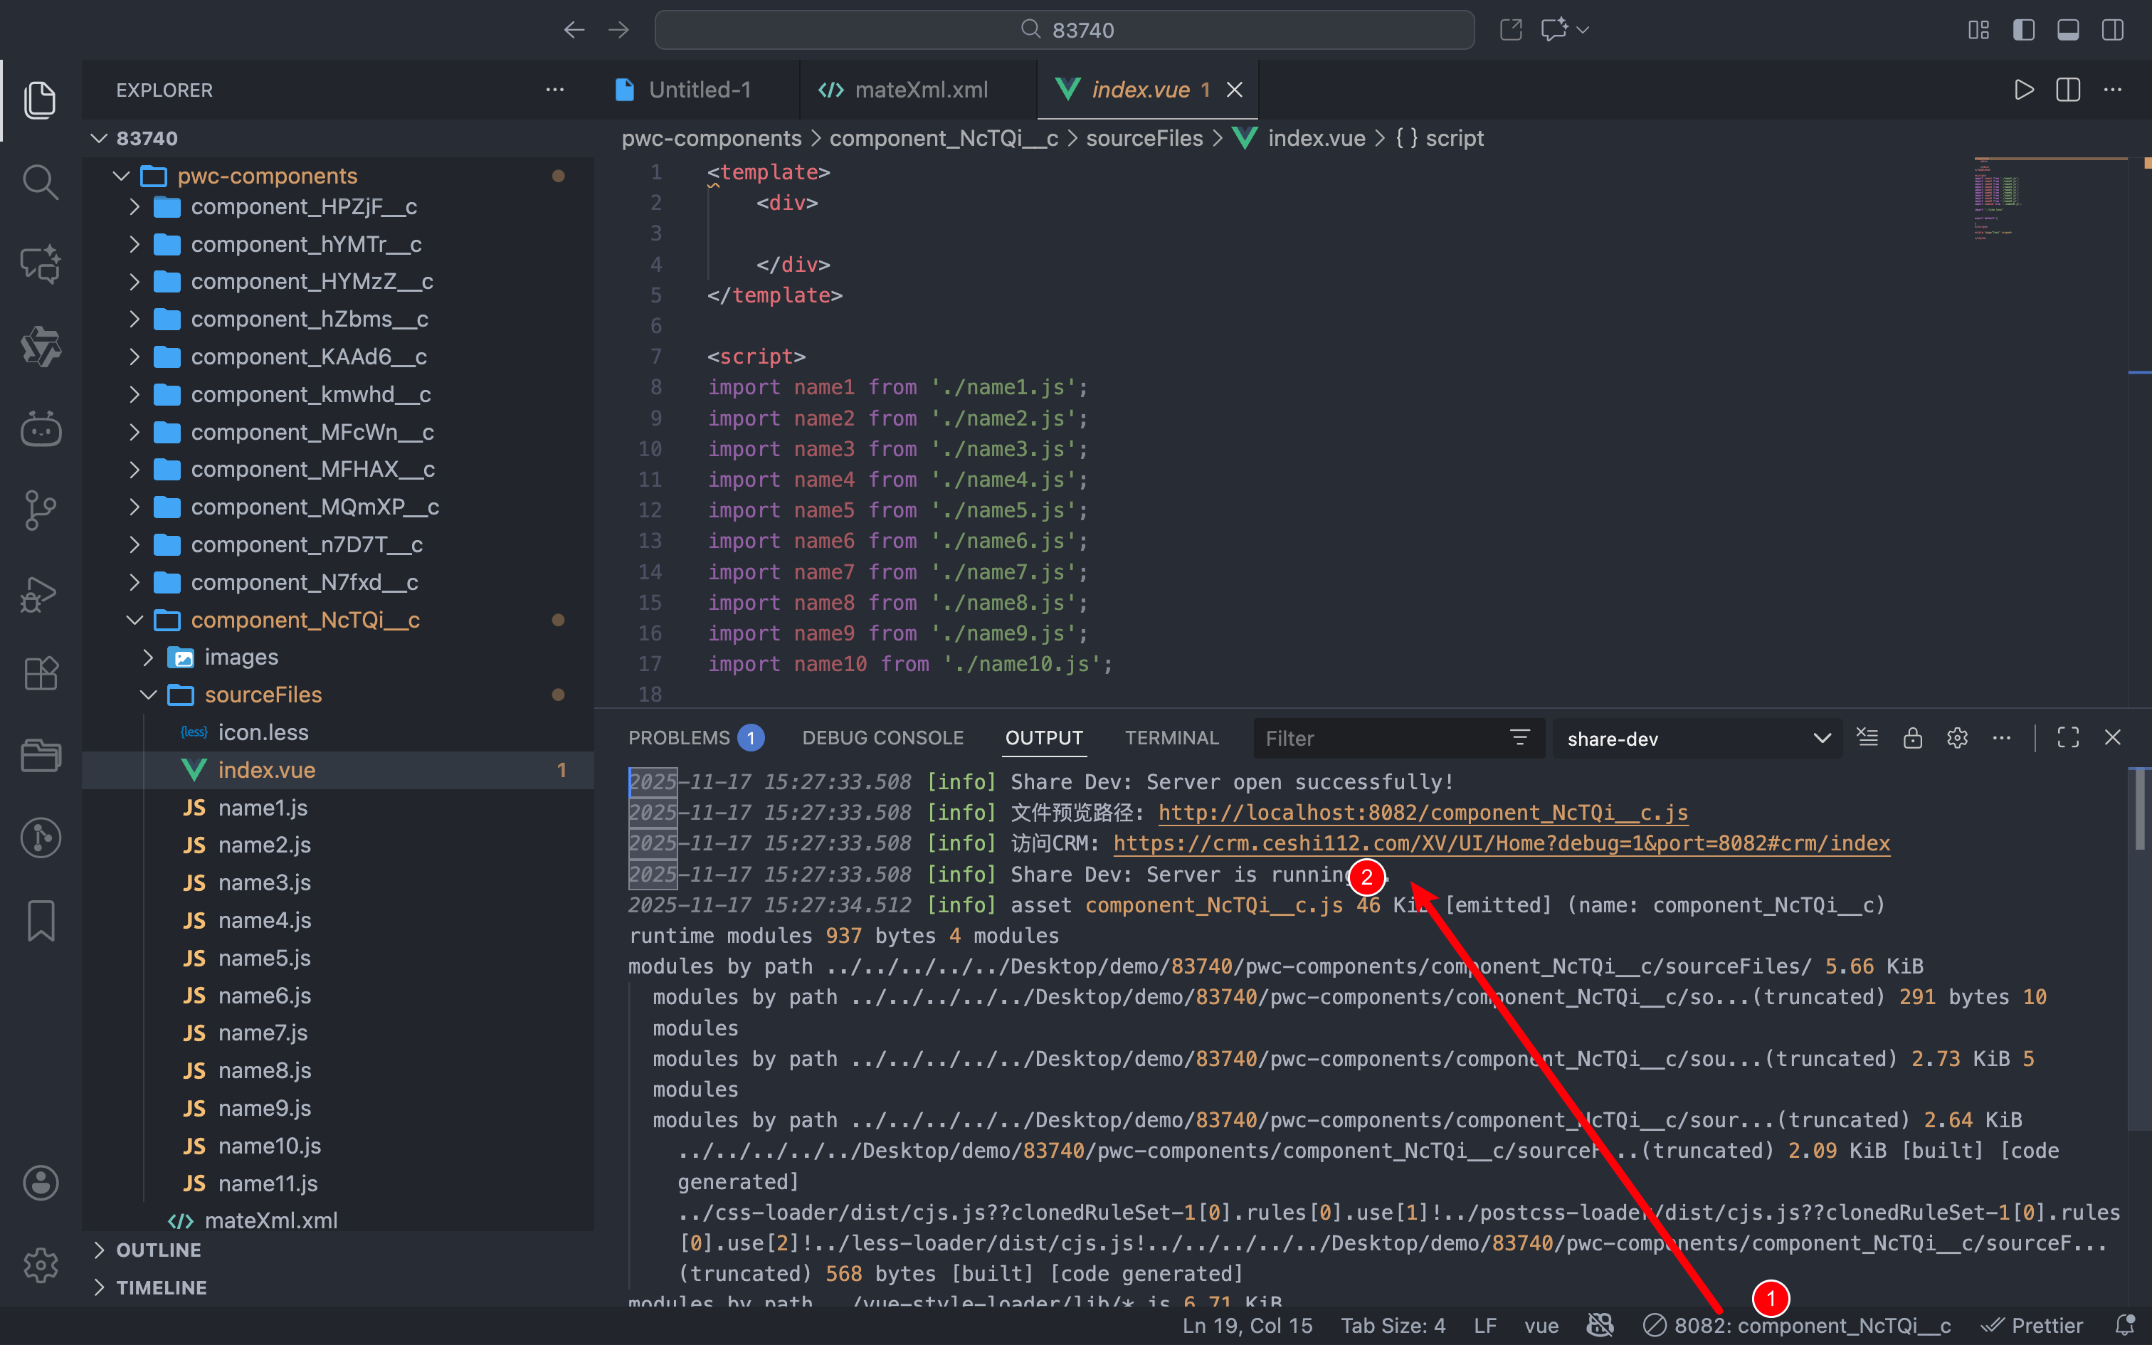Viewport: 2152px width, 1345px height.
Task: Open the Source Control view
Action: (40, 510)
